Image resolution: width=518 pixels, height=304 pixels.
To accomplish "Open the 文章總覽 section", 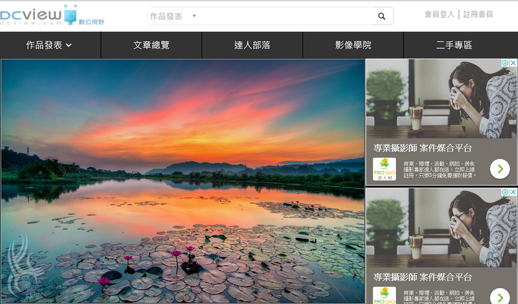I will (151, 45).
